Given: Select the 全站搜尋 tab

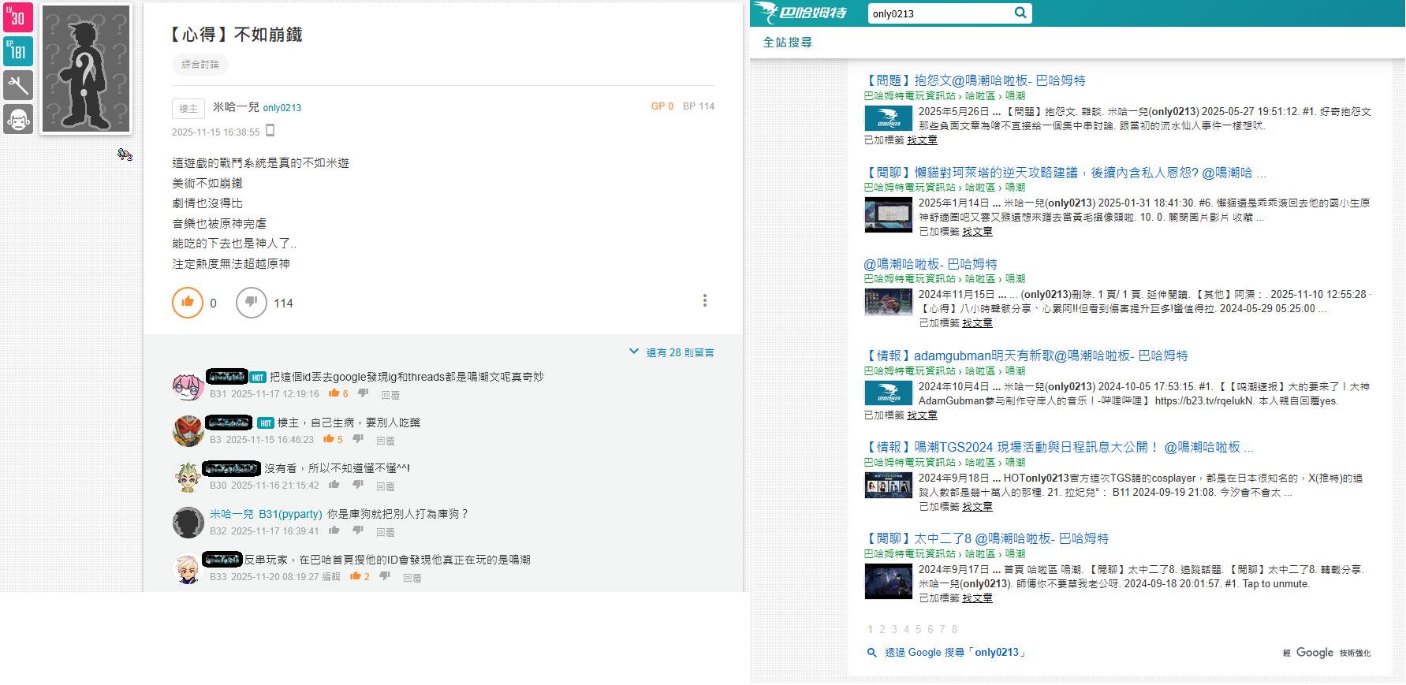Looking at the screenshot, I should pyautogui.click(x=787, y=43).
